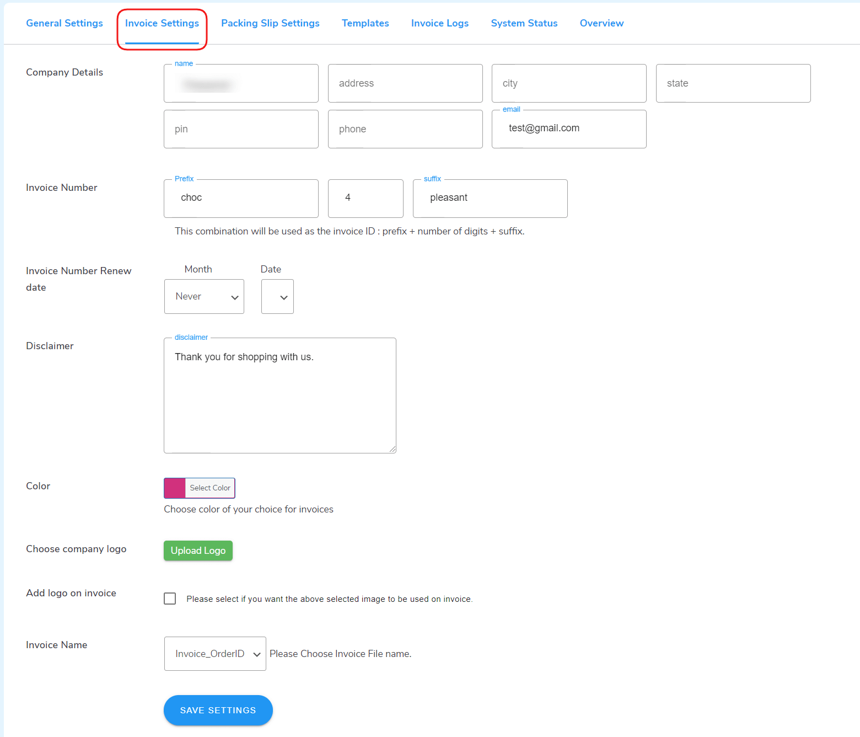Open the Invoice Name file name dropdown
The width and height of the screenshot is (860, 737).
point(214,654)
